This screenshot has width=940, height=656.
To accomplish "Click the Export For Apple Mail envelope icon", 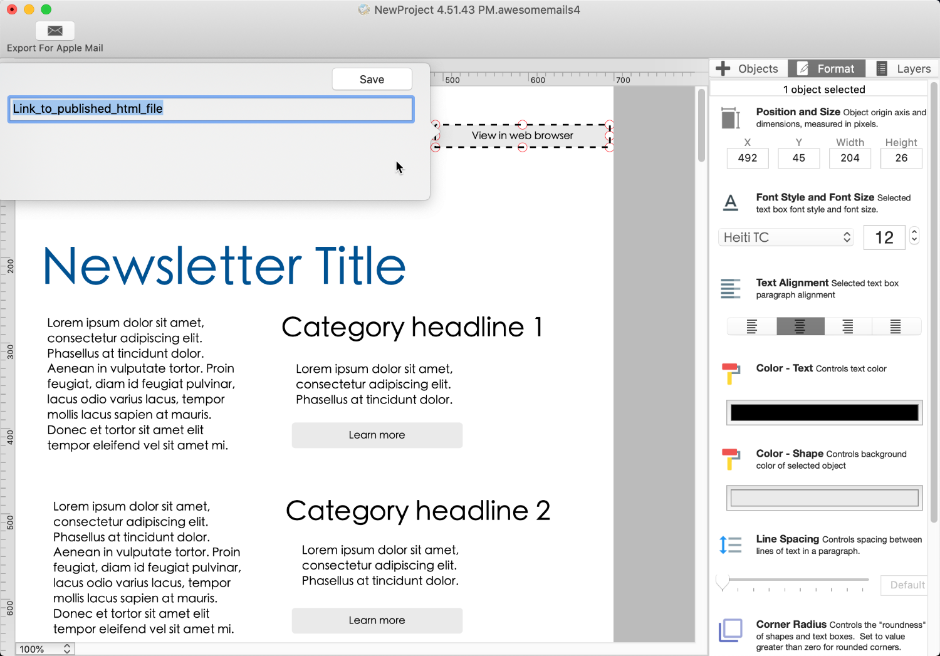I will coord(55,31).
